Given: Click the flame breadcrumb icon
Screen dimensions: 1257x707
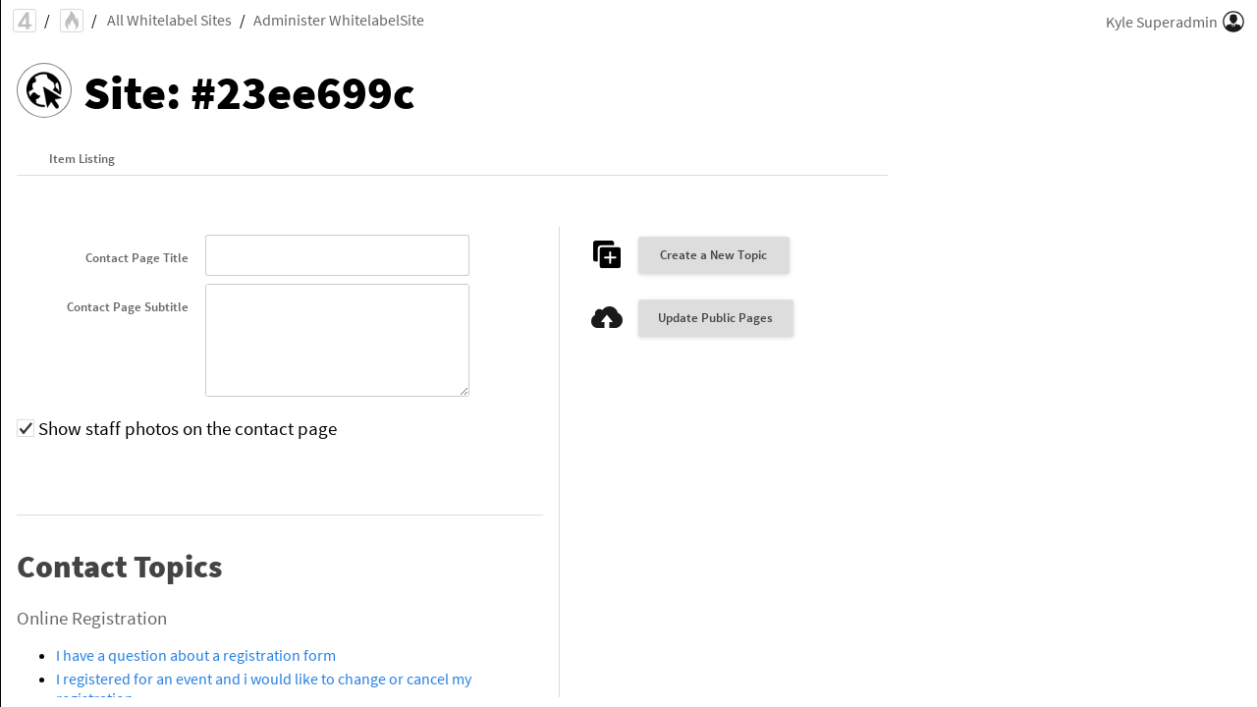Looking at the screenshot, I should pos(72,21).
